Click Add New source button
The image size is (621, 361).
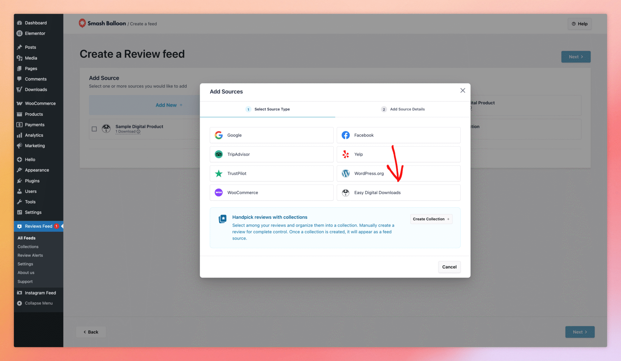[144, 105]
